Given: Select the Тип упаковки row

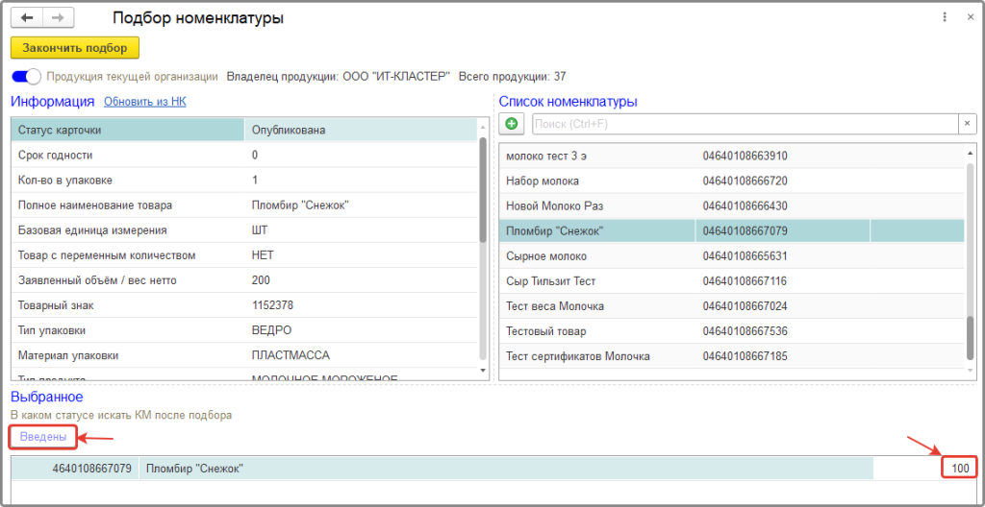Looking at the screenshot, I should (243, 330).
